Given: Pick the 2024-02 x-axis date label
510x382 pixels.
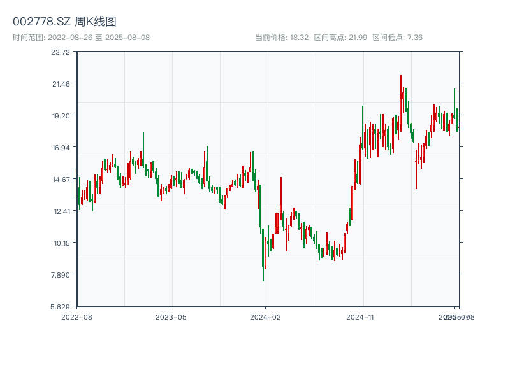Looking at the screenshot, I should click(x=266, y=316).
